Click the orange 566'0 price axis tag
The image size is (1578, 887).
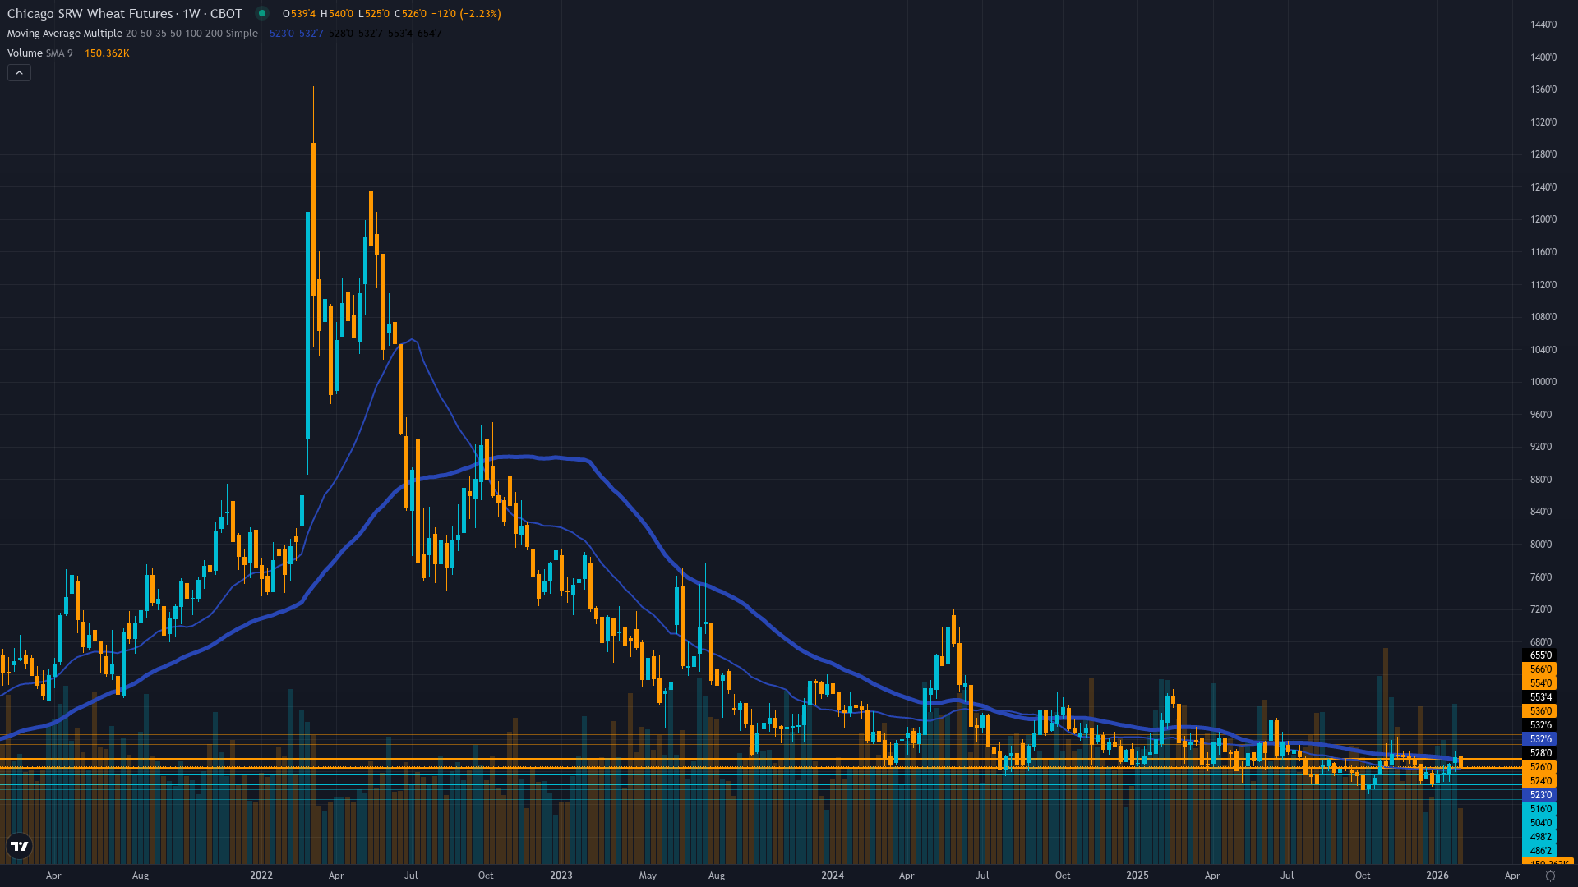click(x=1539, y=669)
